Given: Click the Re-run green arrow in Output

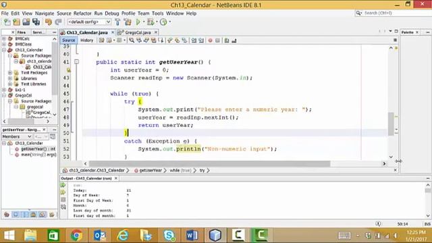Looking at the screenshot, I should click(x=63, y=185).
